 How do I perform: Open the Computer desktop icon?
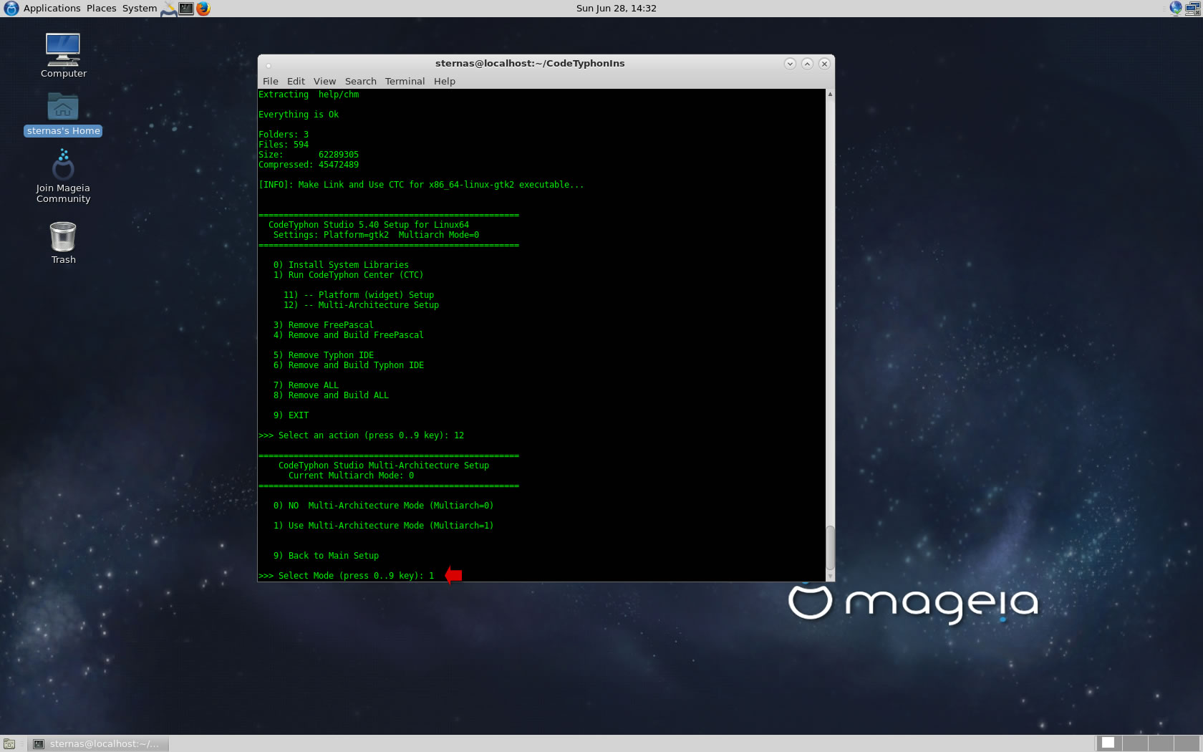tap(63, 55)
